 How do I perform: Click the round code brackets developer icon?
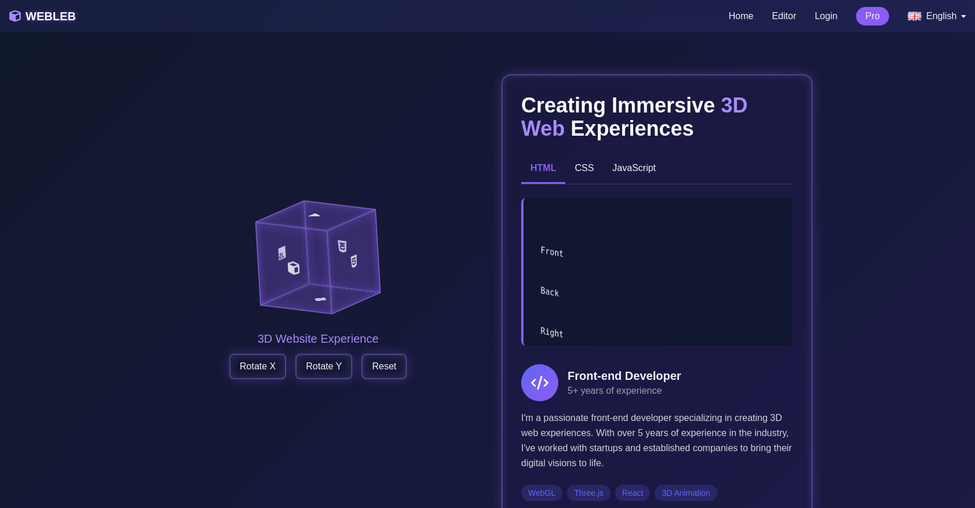(x=539, y=383)
